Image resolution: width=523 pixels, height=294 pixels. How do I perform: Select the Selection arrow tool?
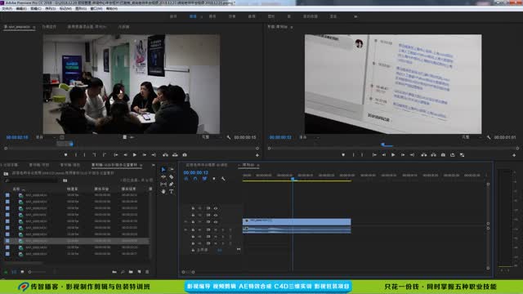pyautogui.click(x=163, y=170)
